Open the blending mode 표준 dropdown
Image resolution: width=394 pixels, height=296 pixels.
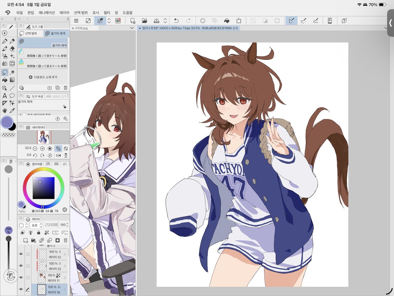36,225
